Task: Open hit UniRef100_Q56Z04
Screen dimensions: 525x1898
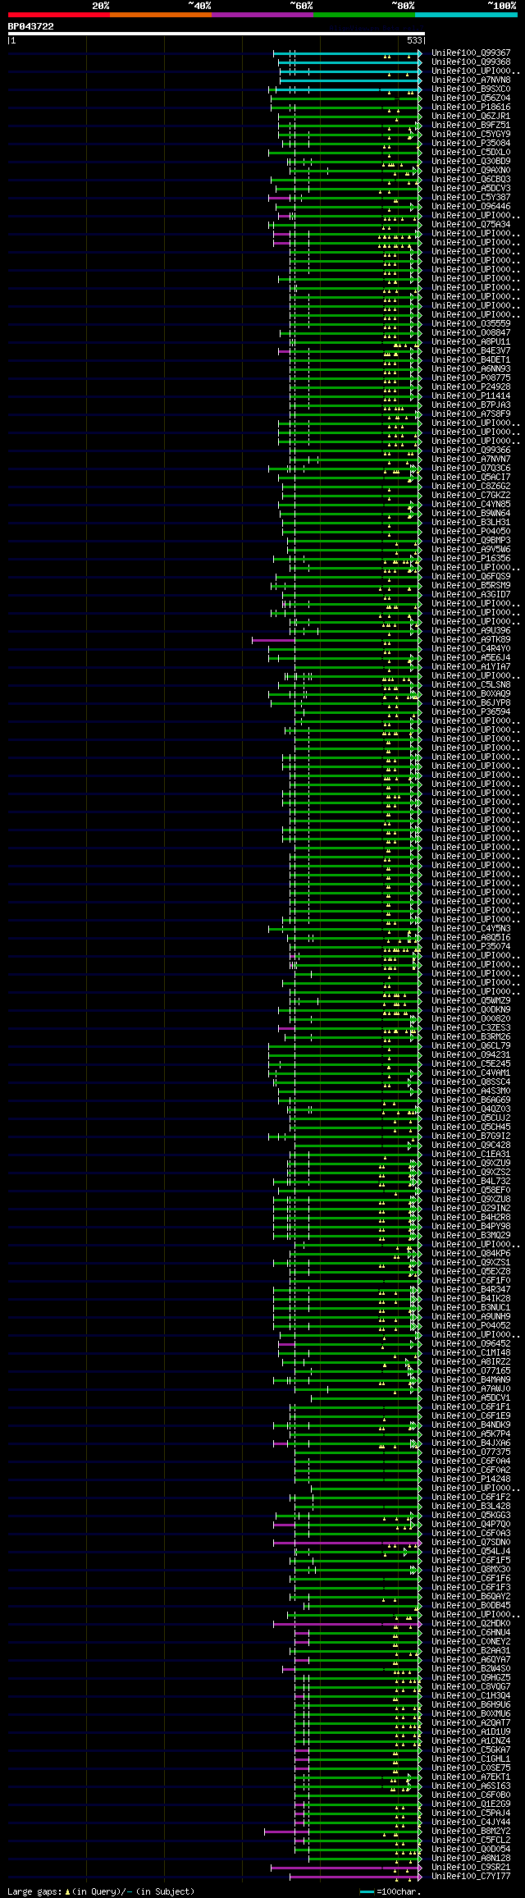Action: coord(471,98)
